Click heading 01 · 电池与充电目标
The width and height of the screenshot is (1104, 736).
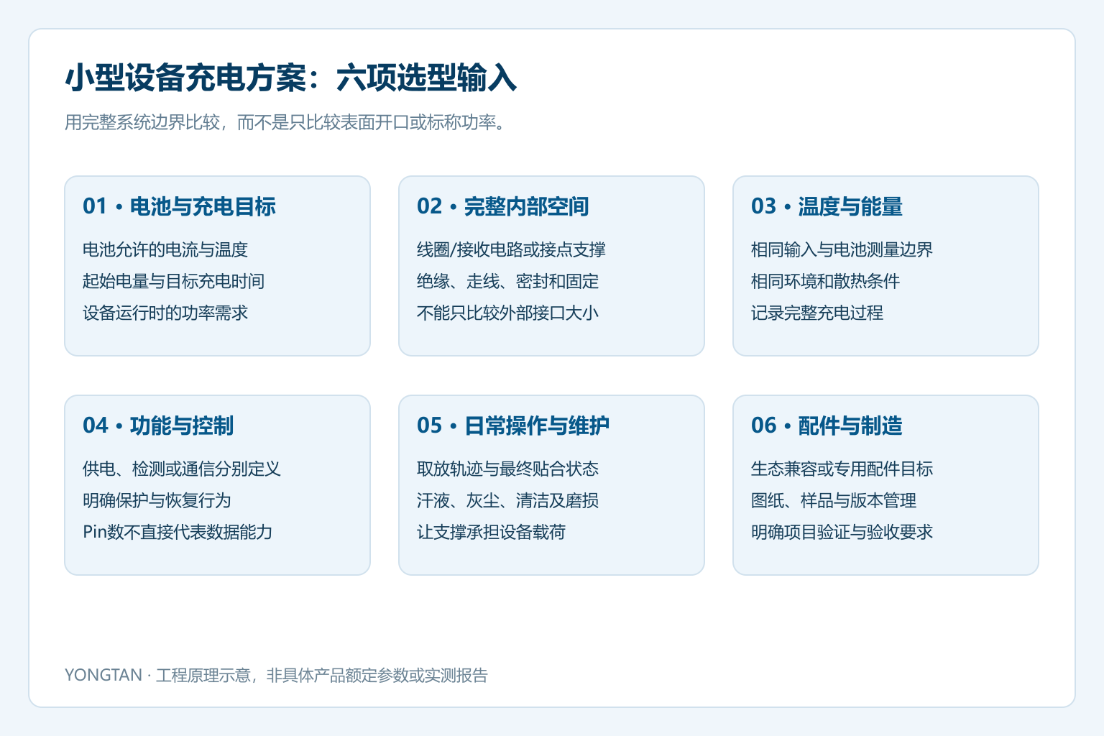pos(180,207)
